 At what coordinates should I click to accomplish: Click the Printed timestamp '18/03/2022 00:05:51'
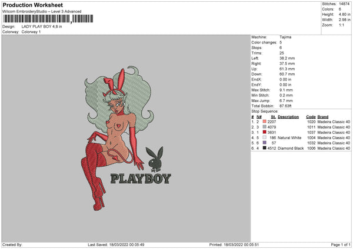pyautogui.click(x=241, y=245)
